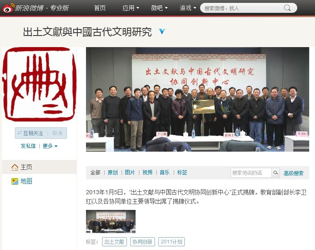The width and height of the screenshot is (315, 250).
Task: Open the 高级搜索 advanced search link
Action: [x=294, y=173]
